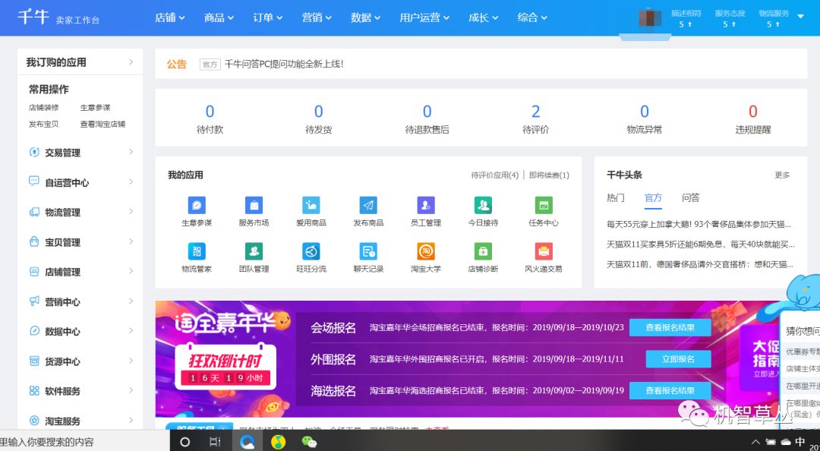Open the 发布商品 app icon
The height and width of the screenshot is (451, 820).
(368, 206)
